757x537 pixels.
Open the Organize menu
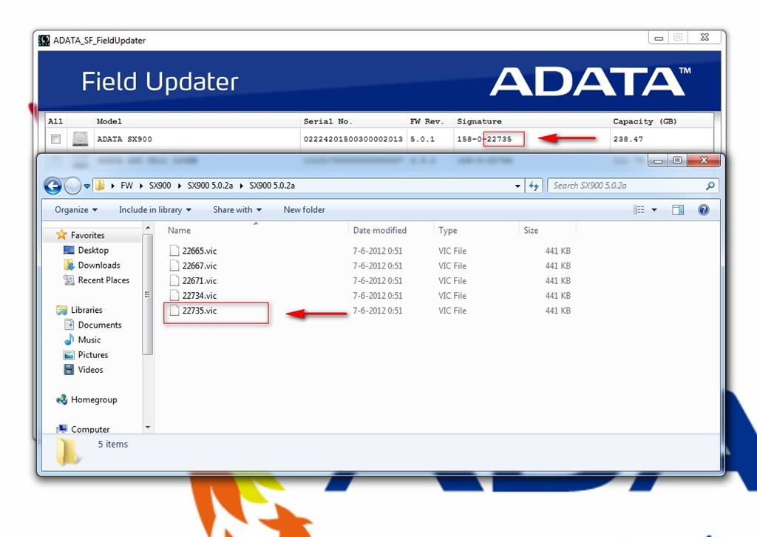[x=76, y=209]
